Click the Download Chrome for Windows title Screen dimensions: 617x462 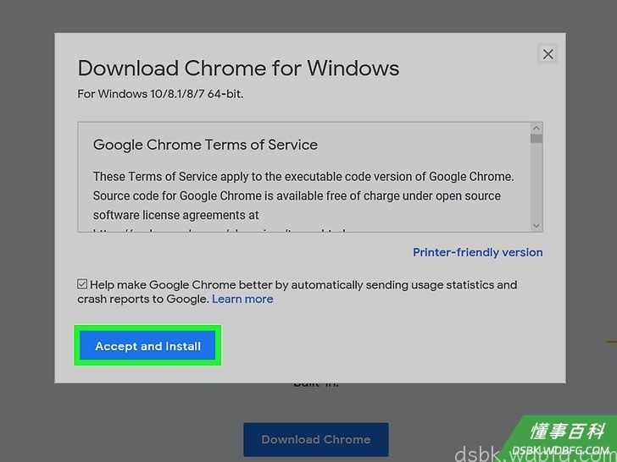pyautogui.click(x=238, y=68)
